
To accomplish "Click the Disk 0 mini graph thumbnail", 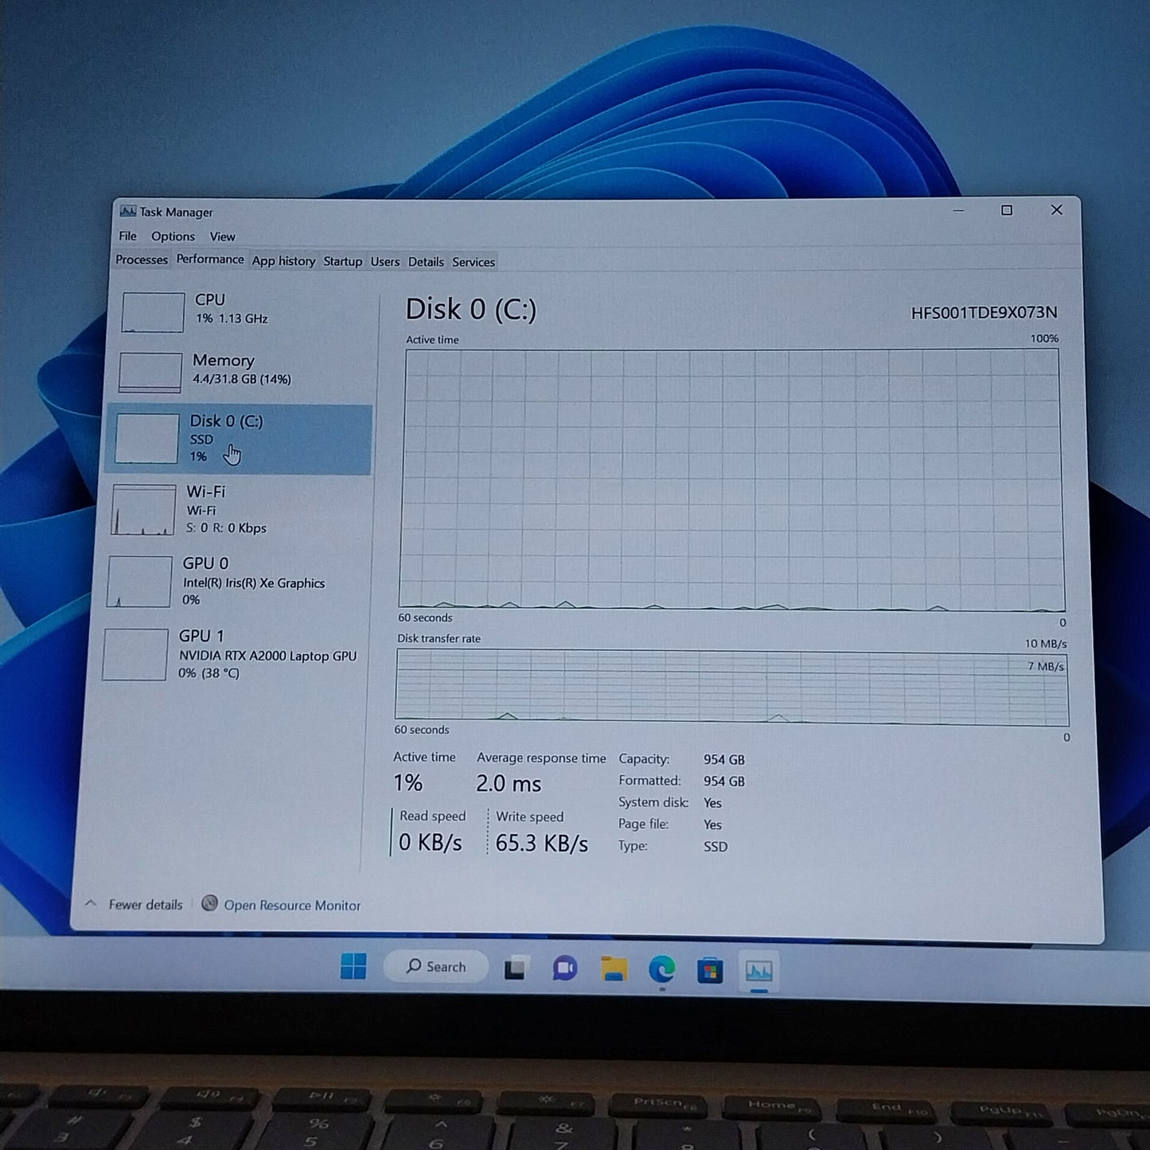I will [146, 439].
